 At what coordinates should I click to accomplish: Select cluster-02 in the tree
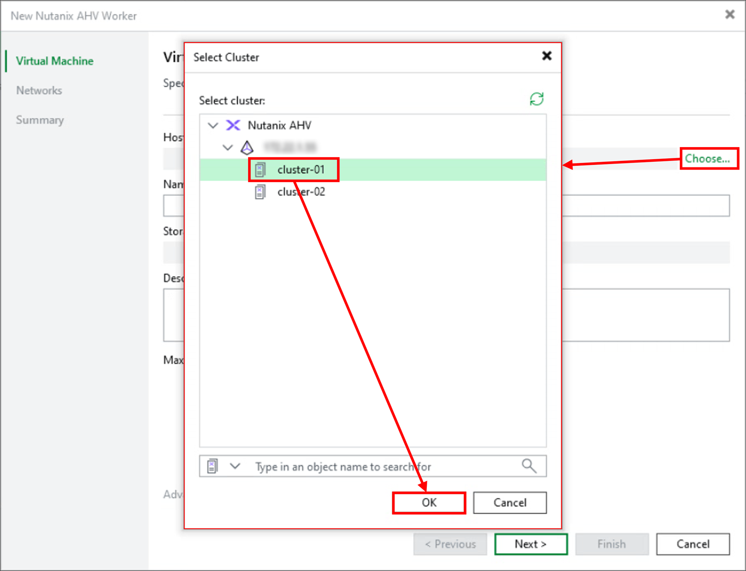(x=301, y=192)
